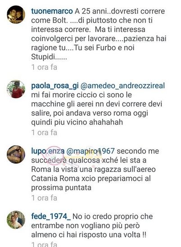
Task: Open tuonemarco username link
Action: 52,11
